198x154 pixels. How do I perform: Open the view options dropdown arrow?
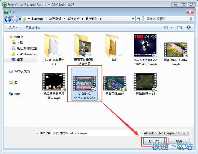coord(171,27)
